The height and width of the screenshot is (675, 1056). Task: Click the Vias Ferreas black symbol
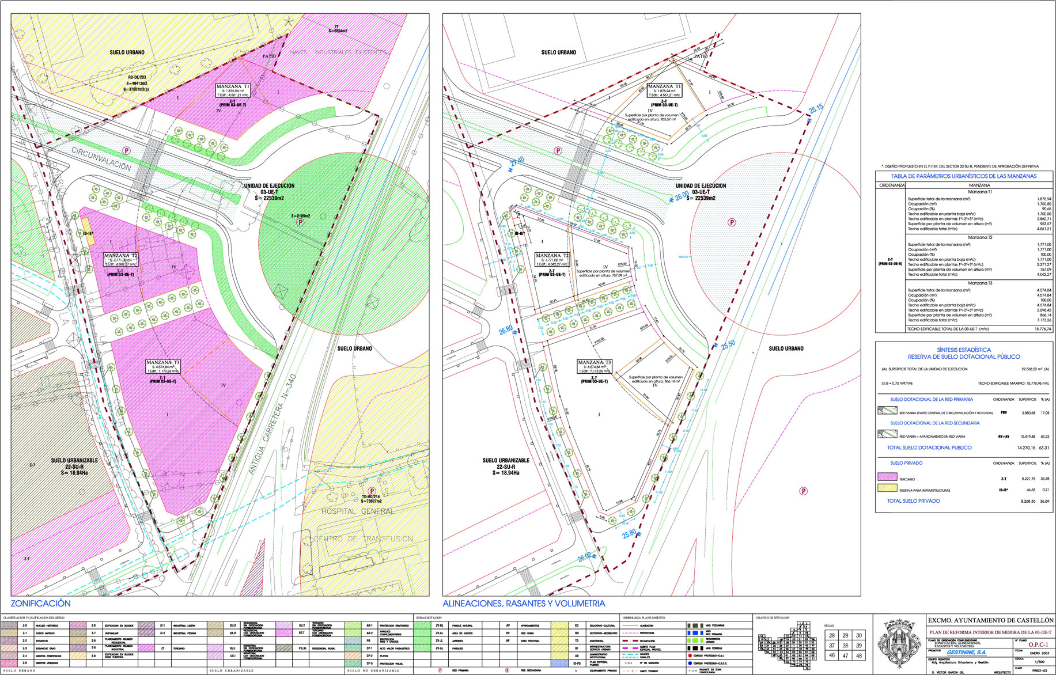pos(695,648)
